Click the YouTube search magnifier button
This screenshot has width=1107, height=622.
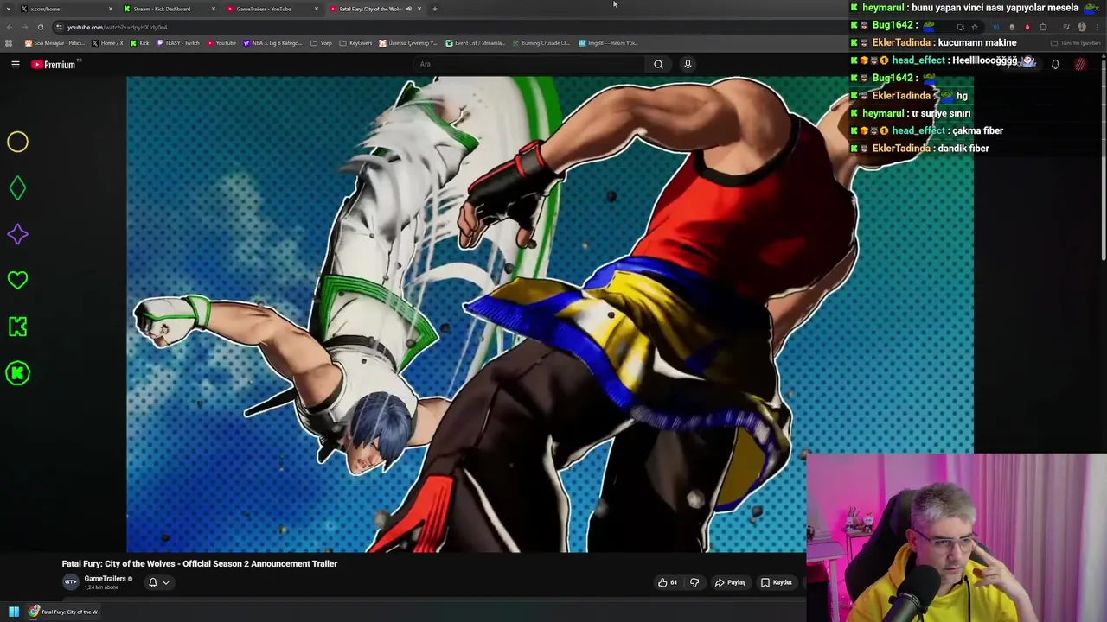click(x=658, y=64)
